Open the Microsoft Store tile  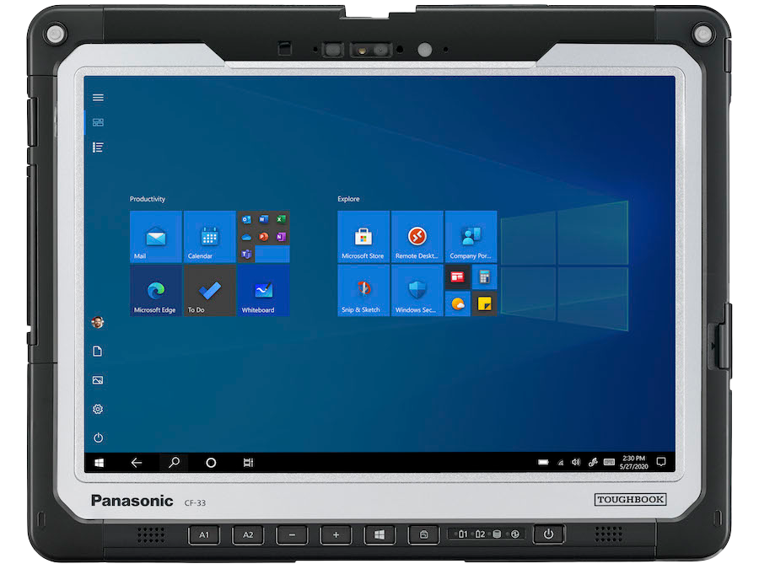pyautogui.click(x=363, y=237)
